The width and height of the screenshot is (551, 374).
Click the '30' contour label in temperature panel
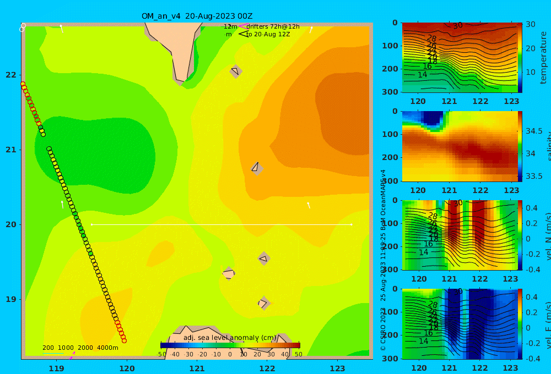(457, 26)
